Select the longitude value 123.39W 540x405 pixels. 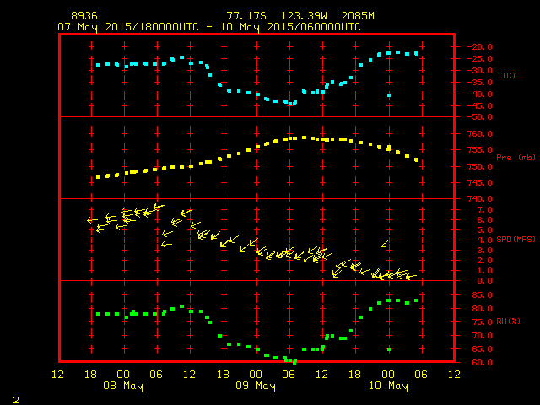point(304,16)
